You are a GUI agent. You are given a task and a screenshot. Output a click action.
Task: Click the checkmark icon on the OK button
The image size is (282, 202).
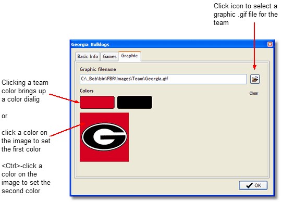(249, 185)
